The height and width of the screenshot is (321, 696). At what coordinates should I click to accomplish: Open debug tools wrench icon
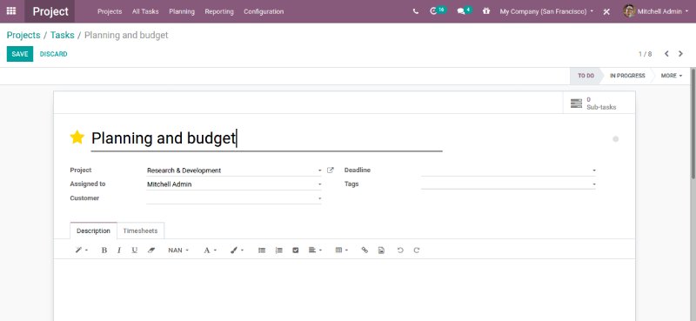(x=606, y=11)
